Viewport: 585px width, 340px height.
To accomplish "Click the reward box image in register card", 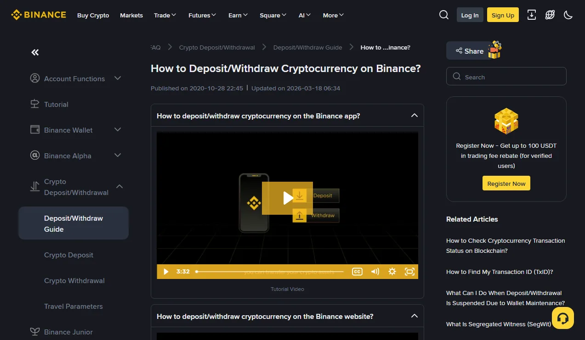I will [x=506, y=121].
